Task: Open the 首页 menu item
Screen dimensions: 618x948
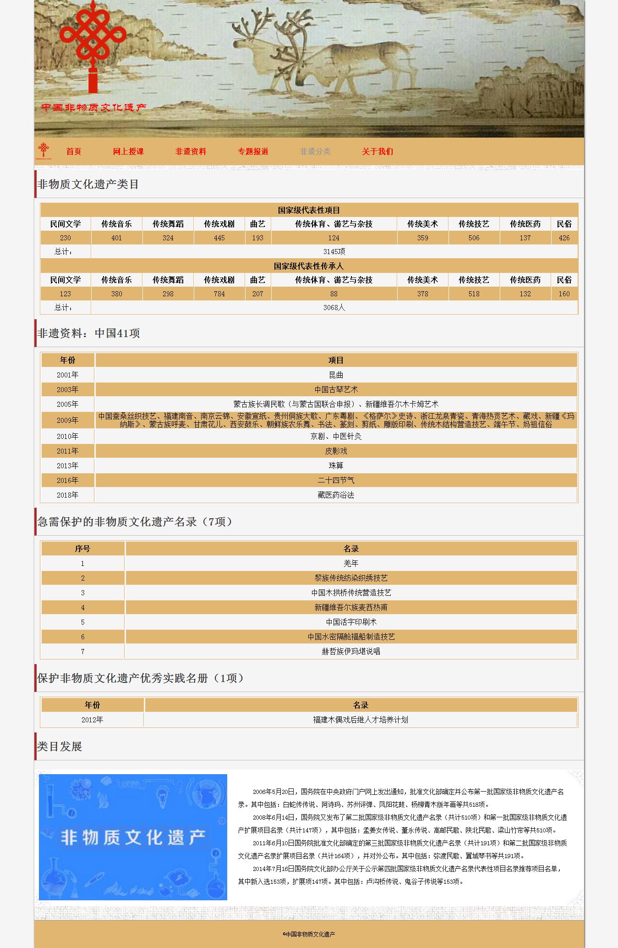Action: click(73, 151)
